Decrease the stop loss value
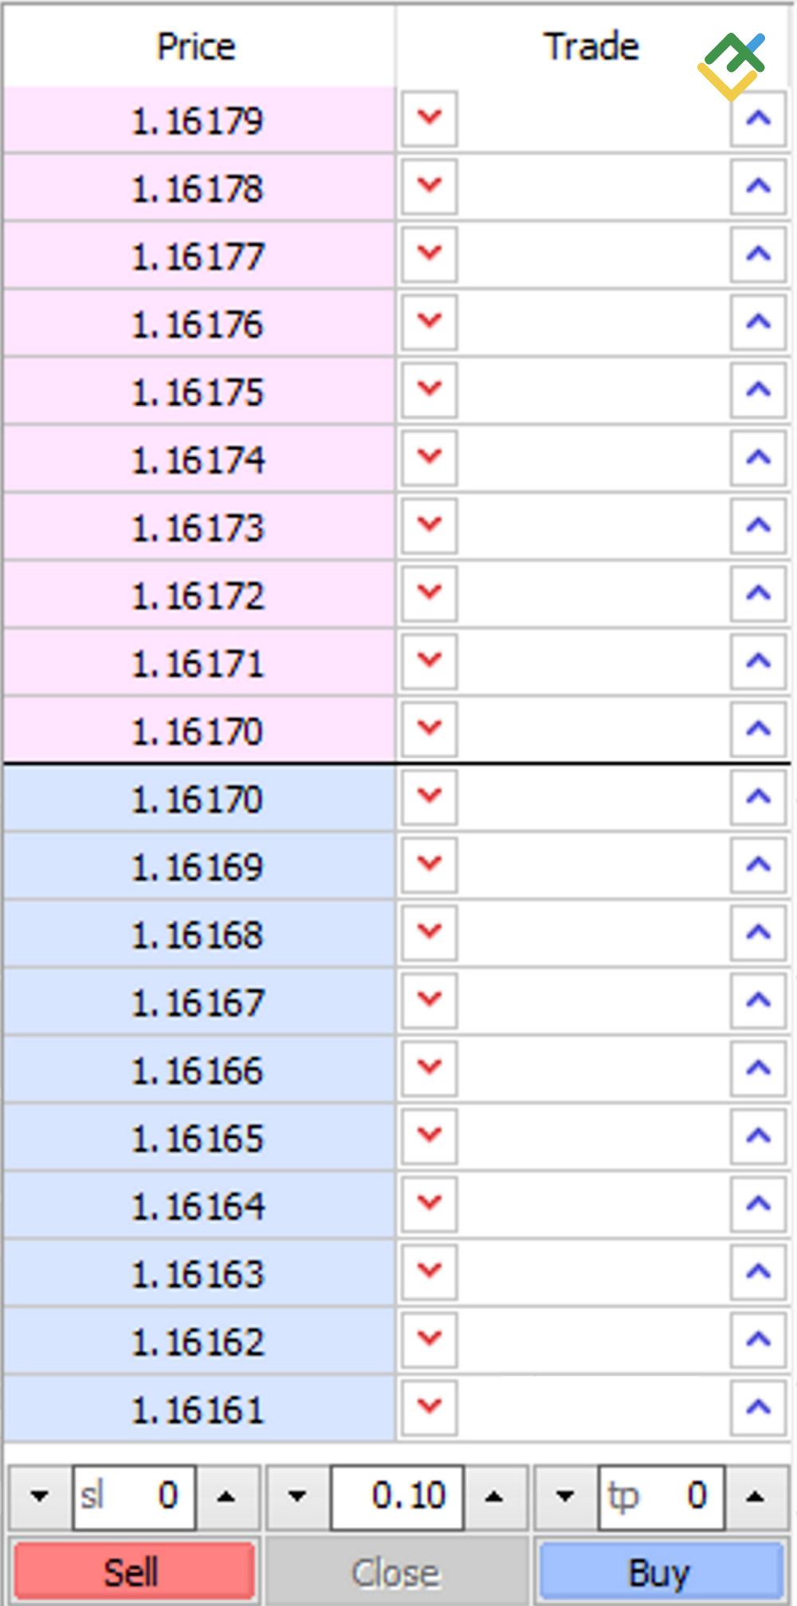797x1606 pixels. click(39, 1497)
